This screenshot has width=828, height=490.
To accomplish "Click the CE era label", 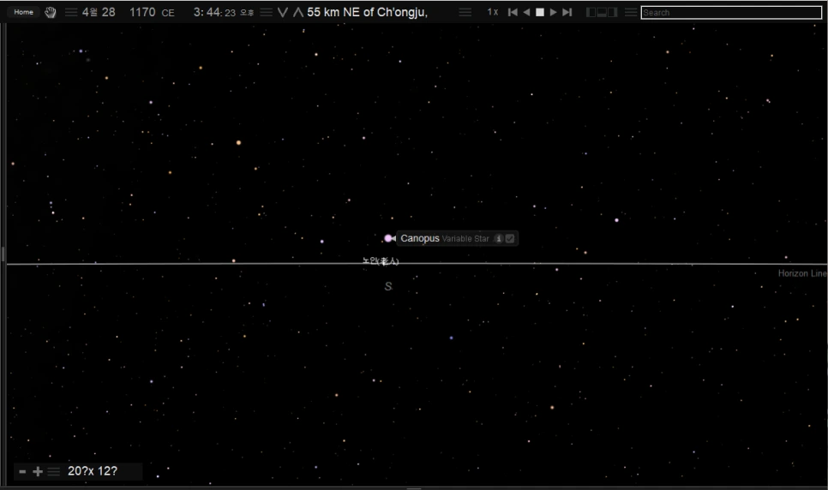I will click(168, 13).
